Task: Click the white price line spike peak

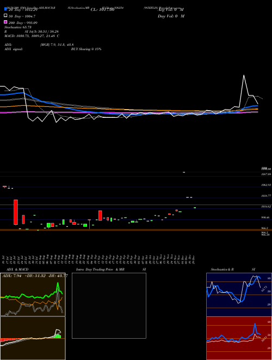Action: [x=244, y=75]
